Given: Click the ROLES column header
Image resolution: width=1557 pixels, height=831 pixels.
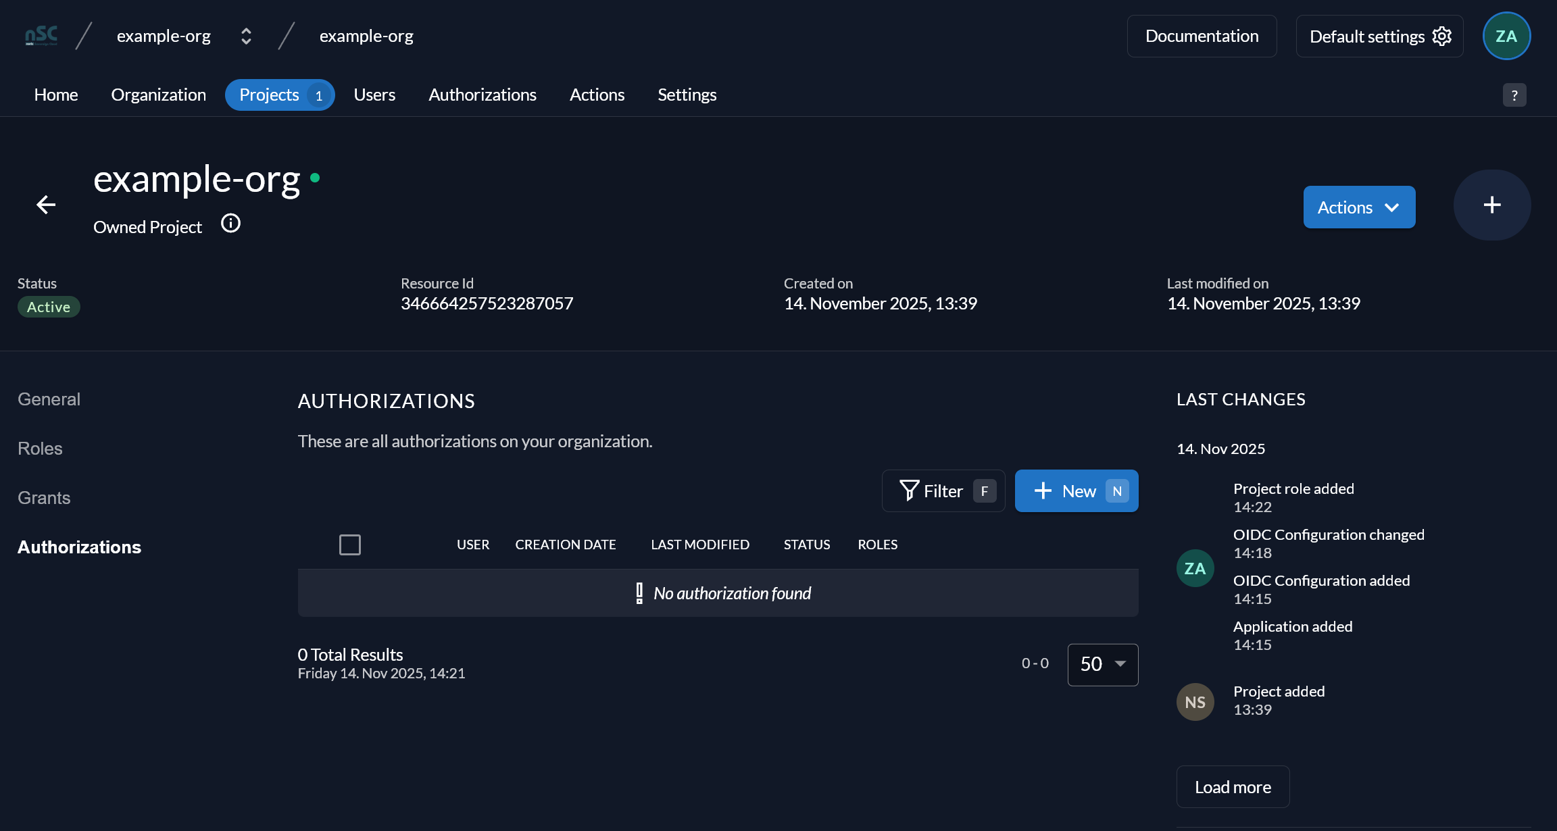Looking at the screenshot, I should coord(878,545).
